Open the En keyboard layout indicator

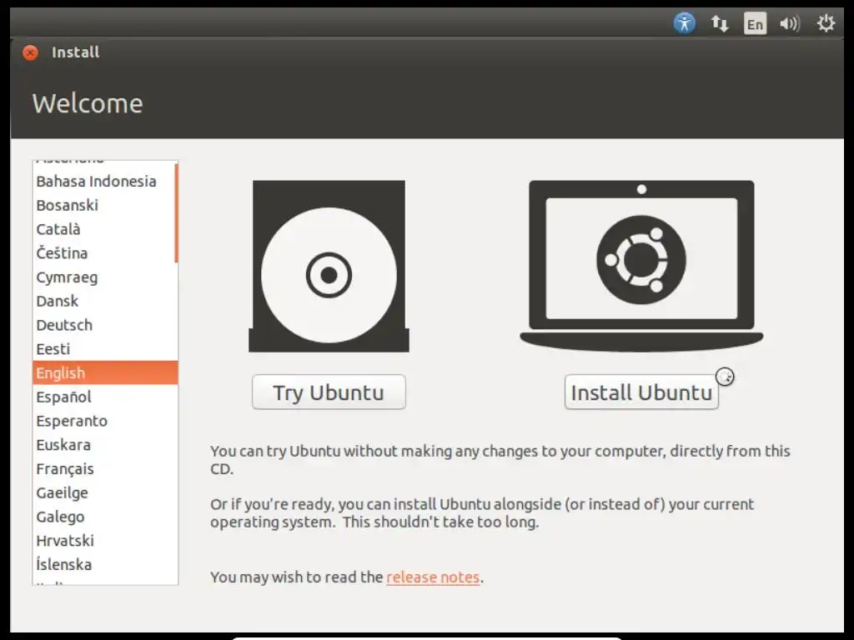coord(755,23)
